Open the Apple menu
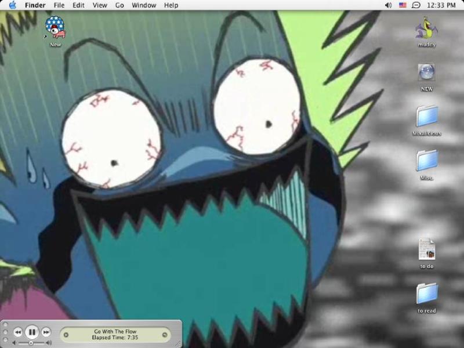 12,5
